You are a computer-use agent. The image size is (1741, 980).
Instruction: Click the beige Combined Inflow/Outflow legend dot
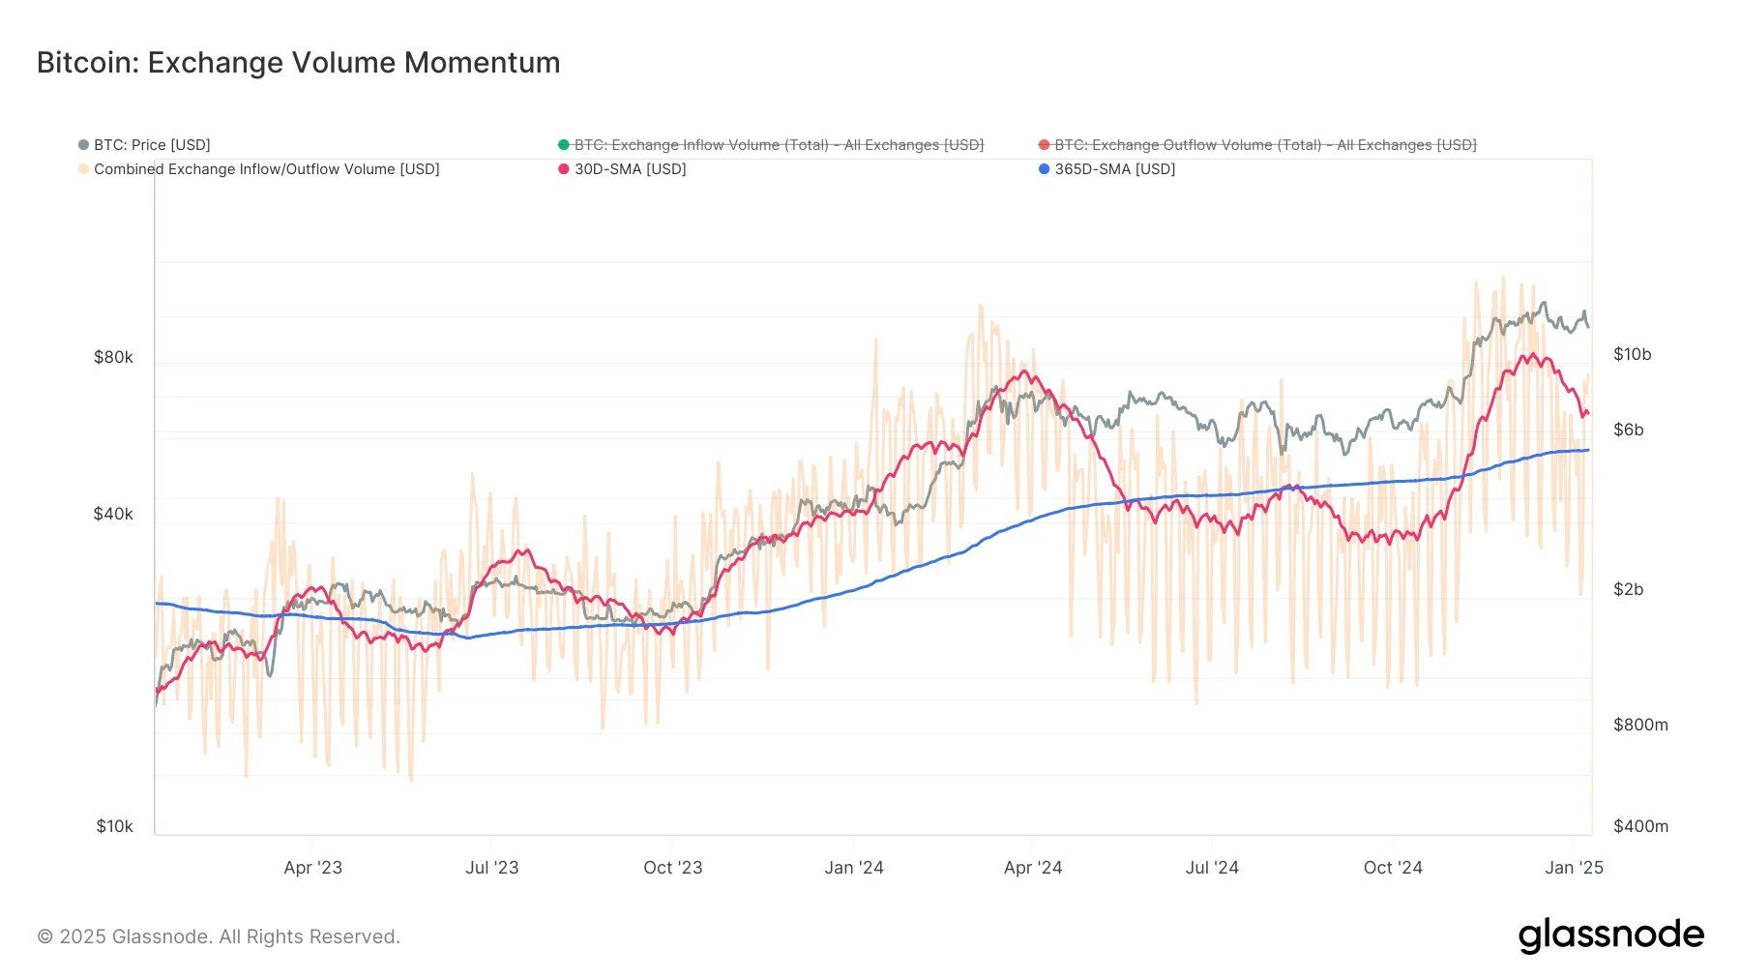[81, 168]
